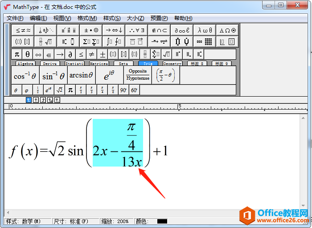Open the uppercase Greek palette (ΛΩ)
This screenshot has width=312, height=228.
(227, 30)
